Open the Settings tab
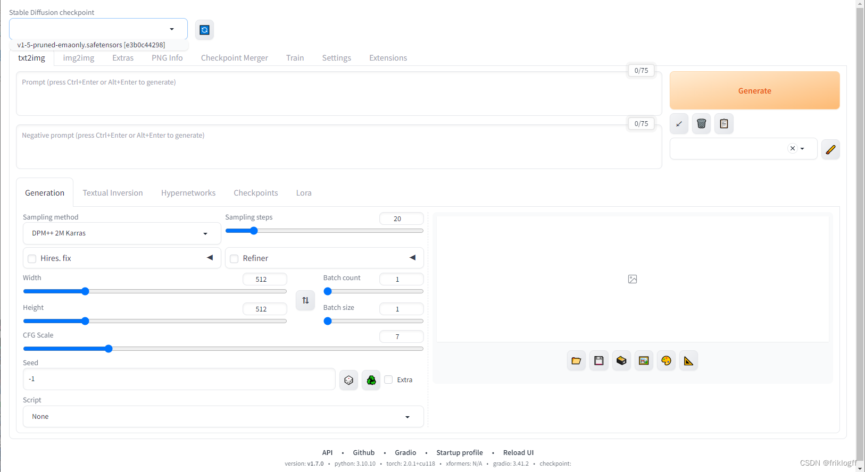The image size is (865, 472). (x=337, y=58)
